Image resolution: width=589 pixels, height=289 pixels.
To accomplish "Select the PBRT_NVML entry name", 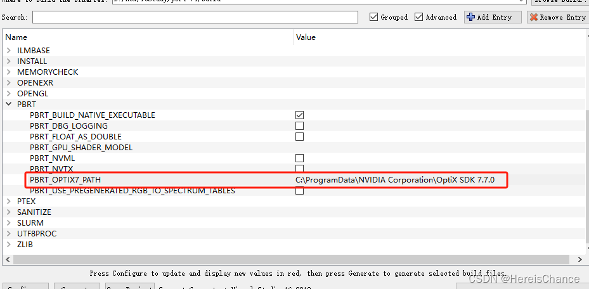I will pyautogui.click(x=52, y=158).
